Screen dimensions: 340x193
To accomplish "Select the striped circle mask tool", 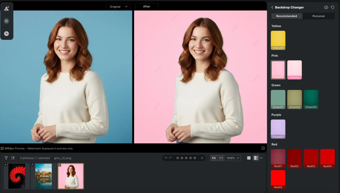I will coord(6,21).
